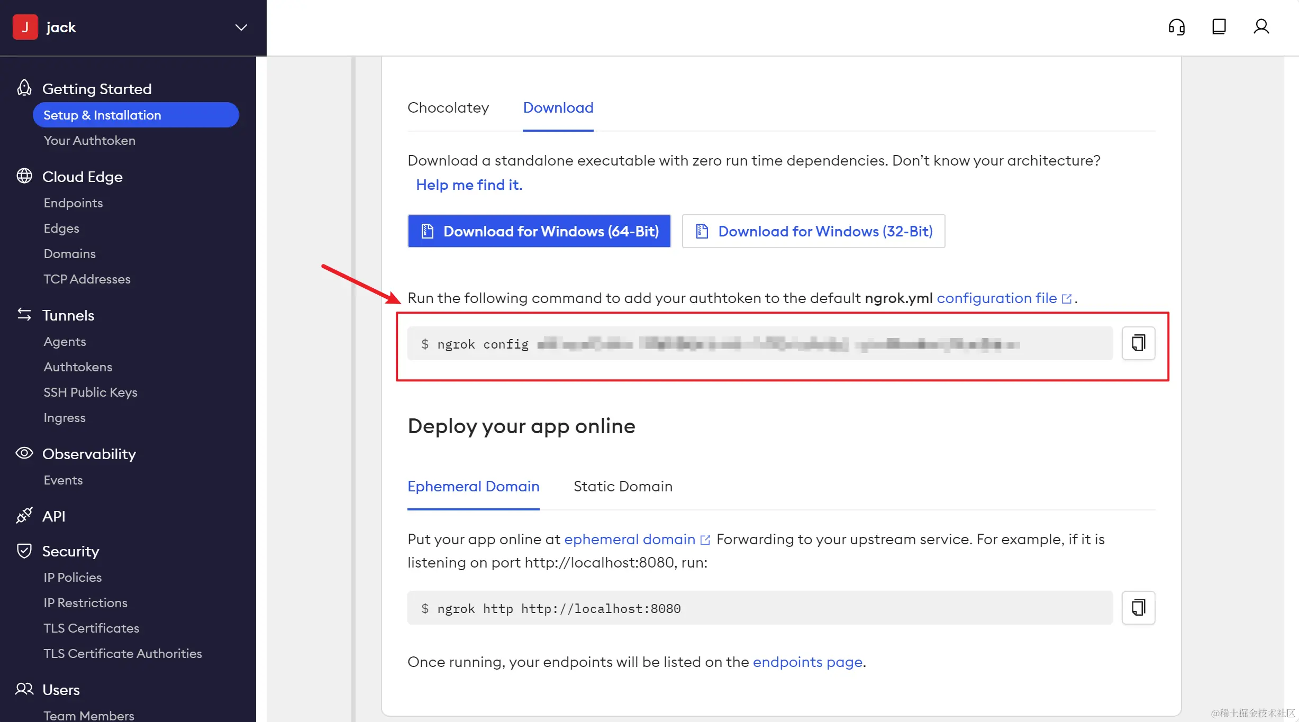This screenshot has height=722, width=1299.
Task: Copy the ngrok http localhost command
Action: [1139, 608]
